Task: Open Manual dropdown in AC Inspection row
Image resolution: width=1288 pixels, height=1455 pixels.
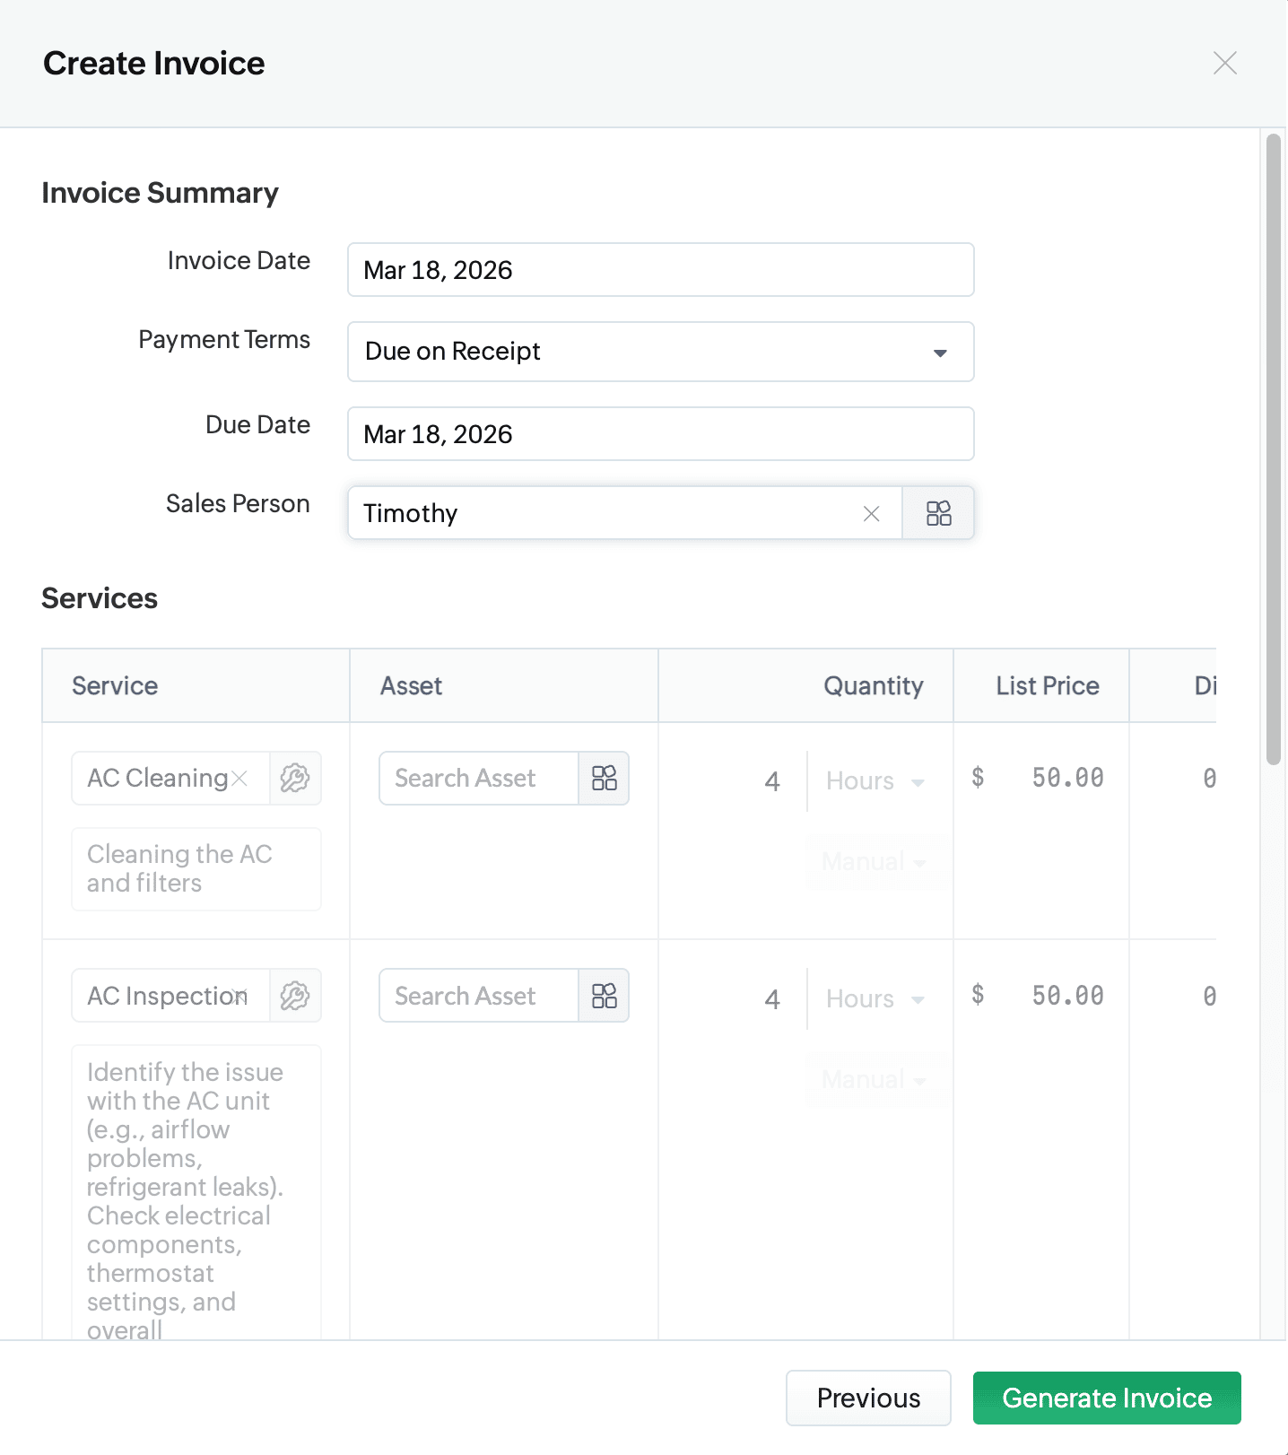Action: [x=874, y=1080]
